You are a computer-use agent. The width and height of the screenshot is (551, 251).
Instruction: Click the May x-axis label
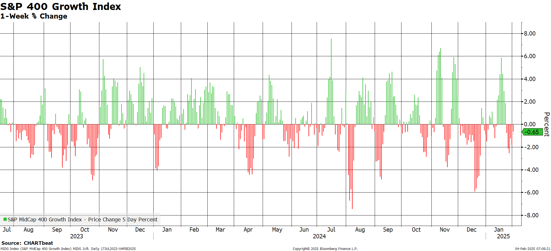coord(277,230)
